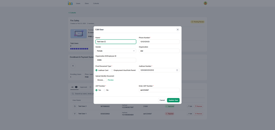Close the Edit User dialog with X
Screen dimensions: 275x130
[x=177, y=30]
